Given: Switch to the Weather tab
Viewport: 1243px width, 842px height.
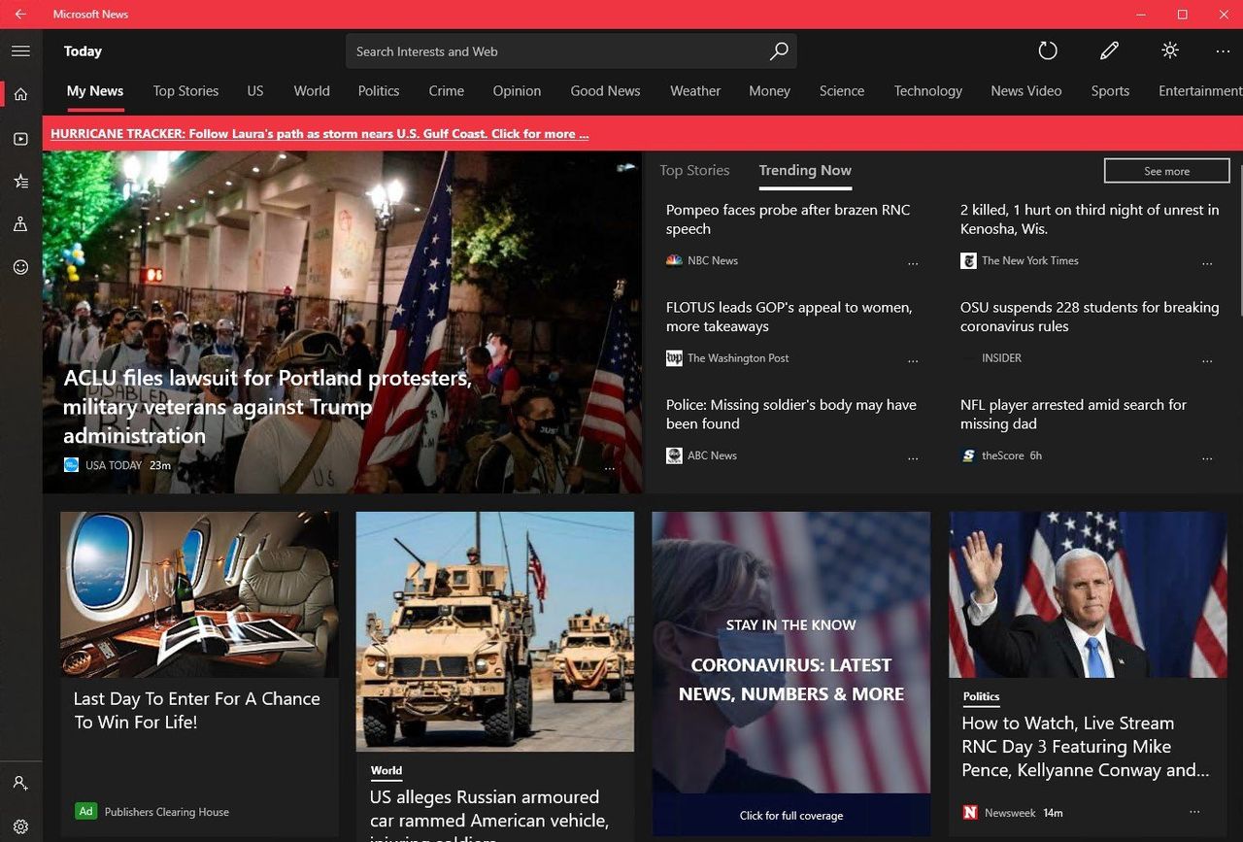Looking at the screenshot, I should [x=695, y=91].
